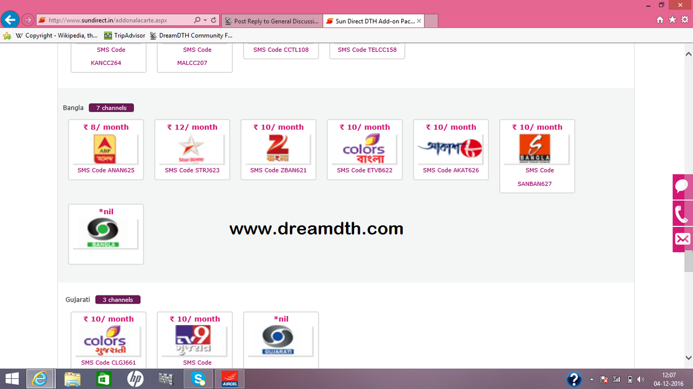Image resolution: width=693 pixels, height=389 pixels.
Task: Open the Tools gear icon
Action: click(685, 20)
